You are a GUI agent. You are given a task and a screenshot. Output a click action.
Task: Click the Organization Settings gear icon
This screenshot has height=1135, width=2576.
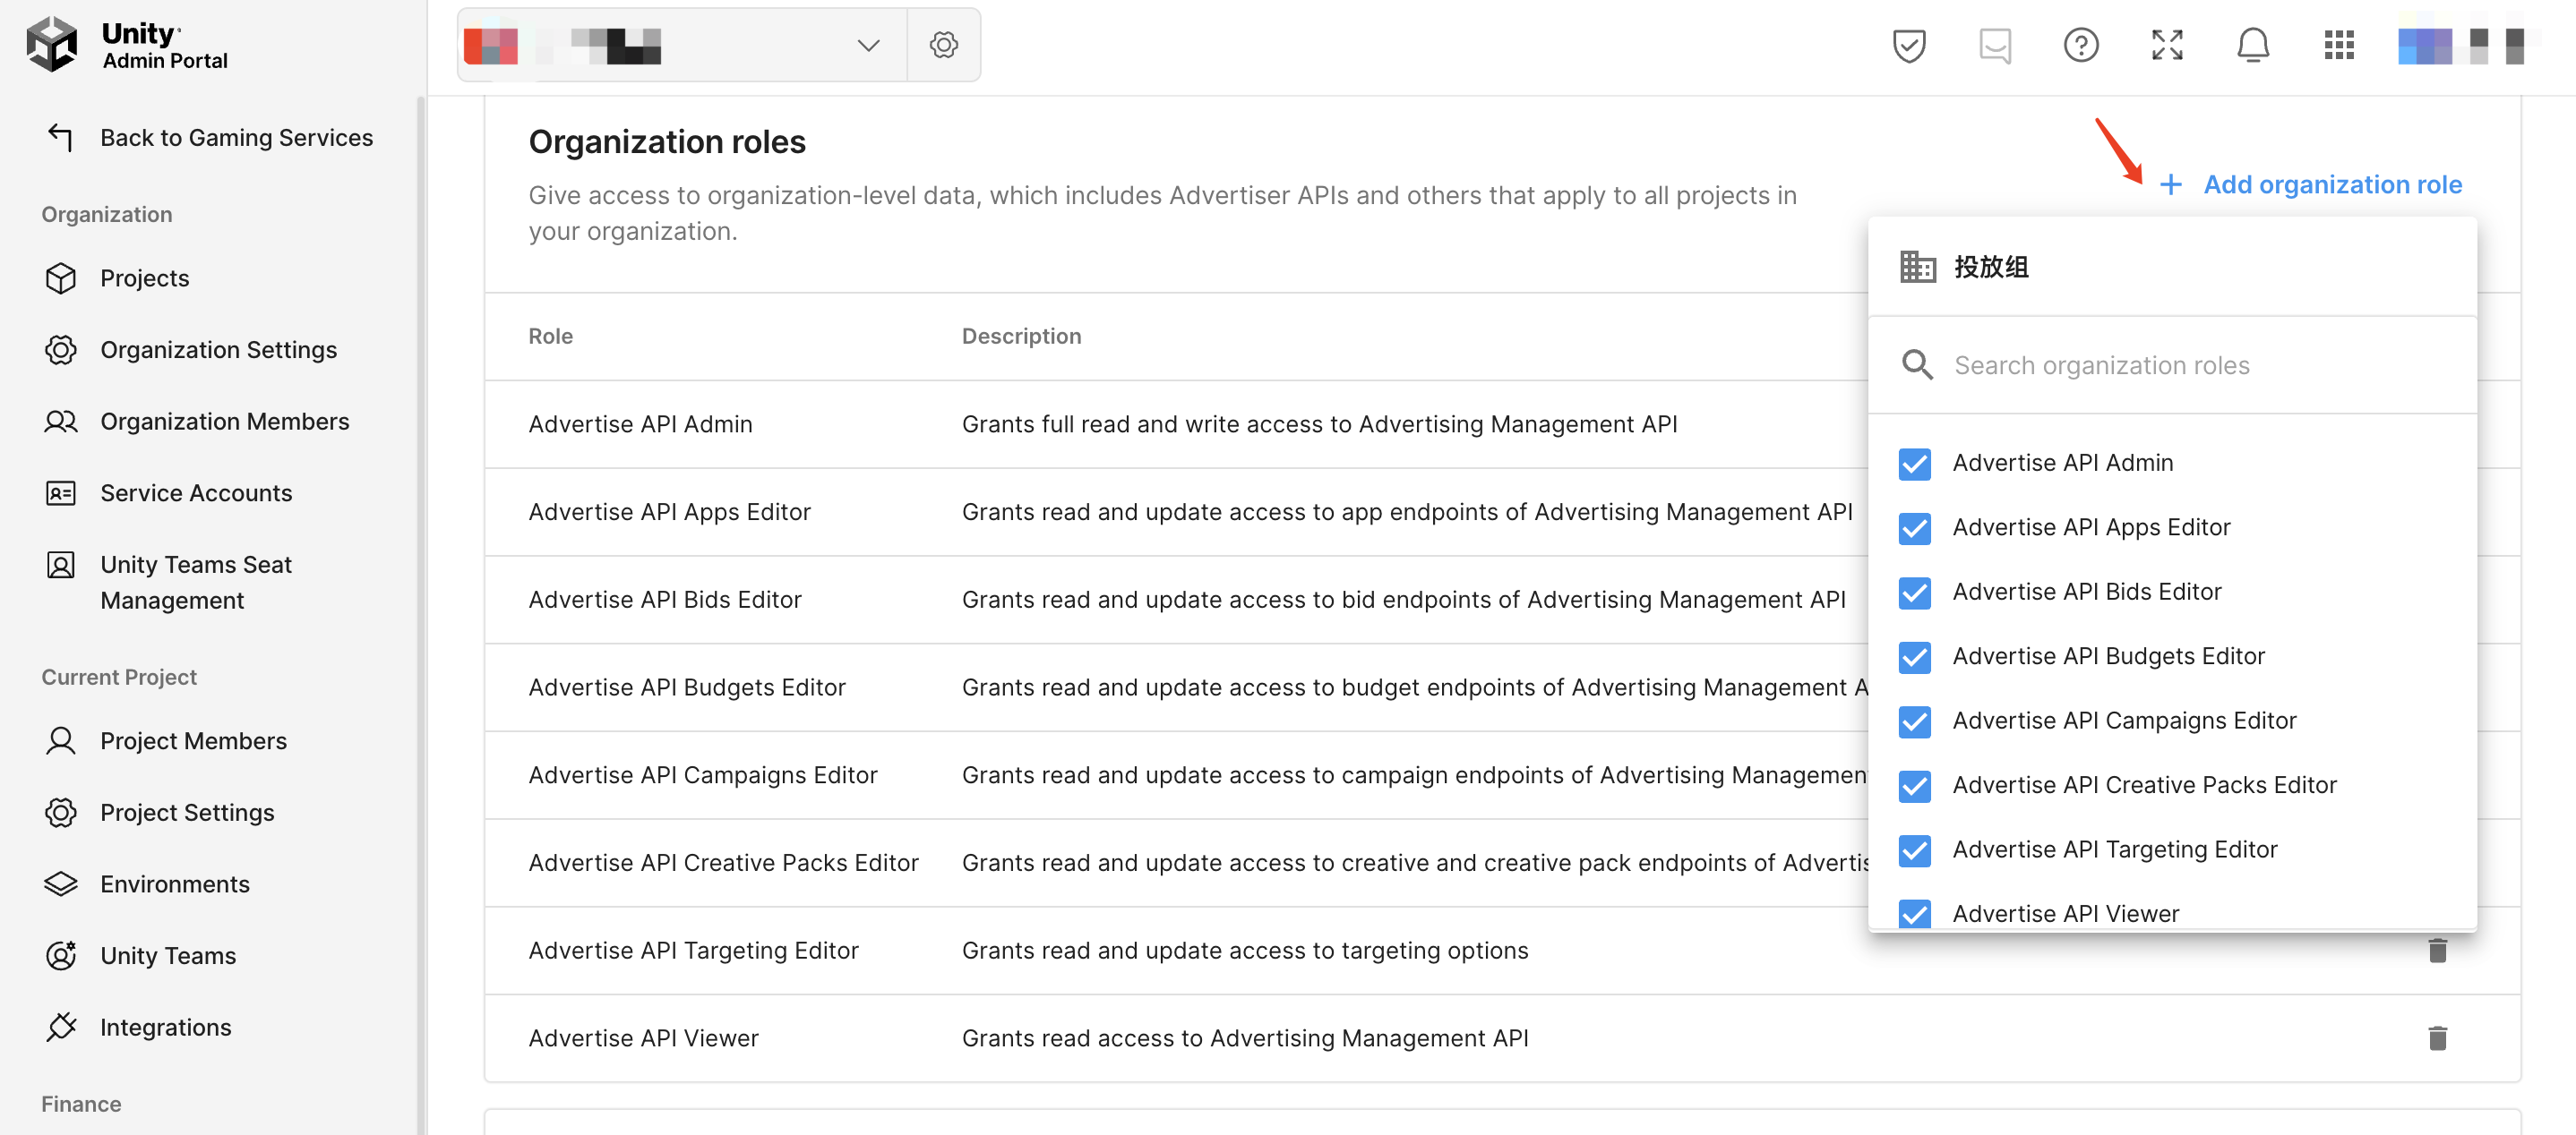(x=61, y=350)
